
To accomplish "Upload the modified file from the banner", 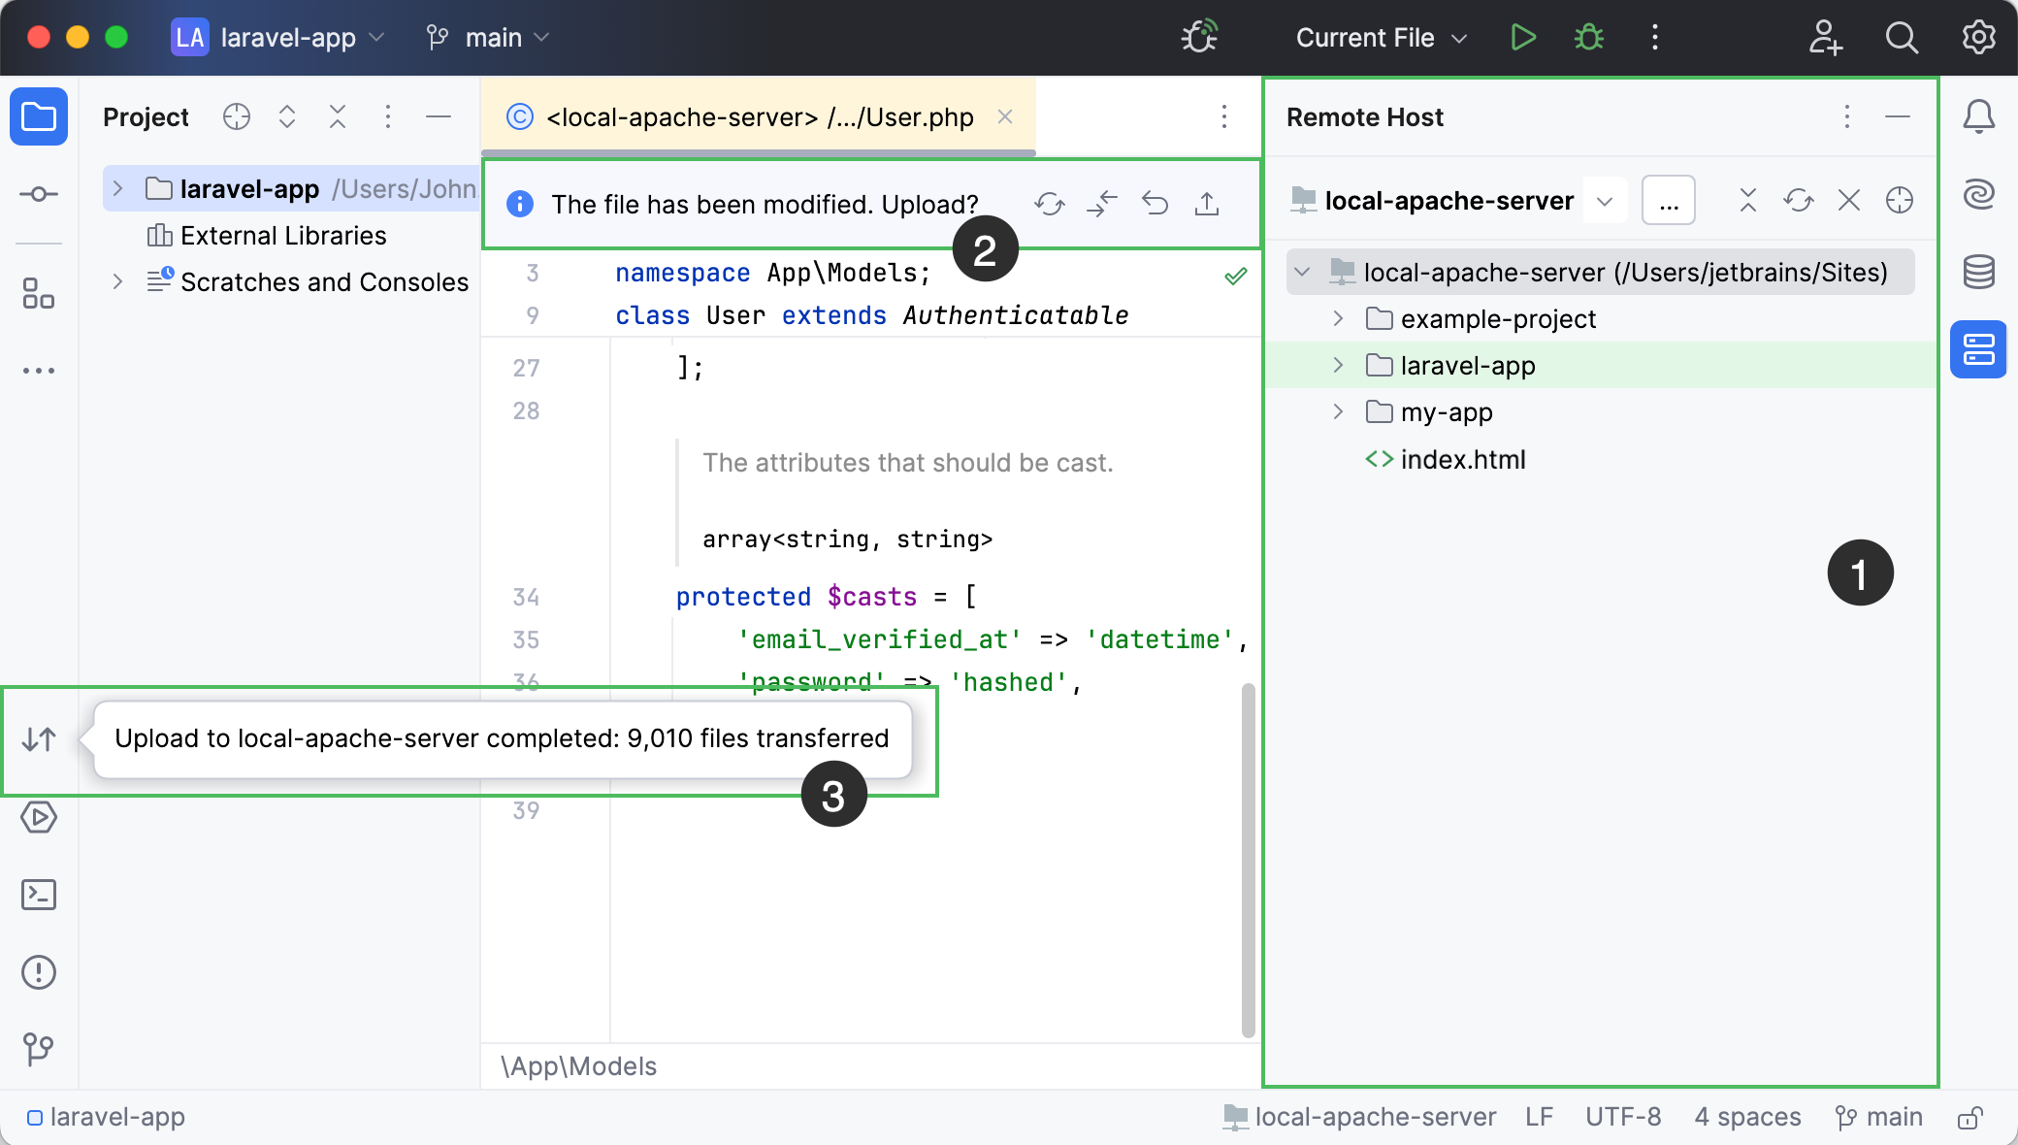I will [1206, 204].
